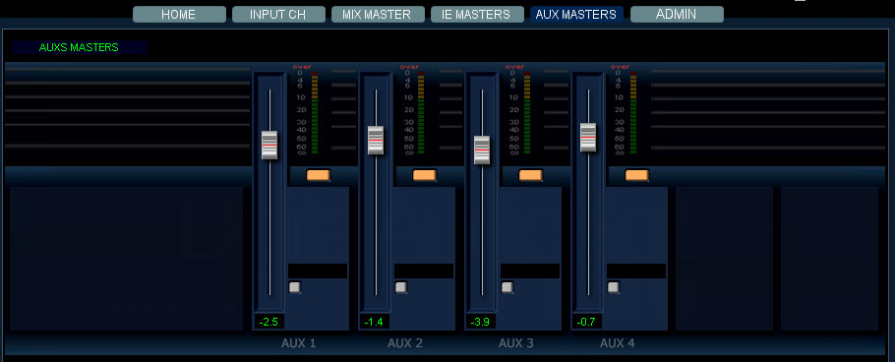
Task: Switch to the INPUT CH tab
Action: 278,15
